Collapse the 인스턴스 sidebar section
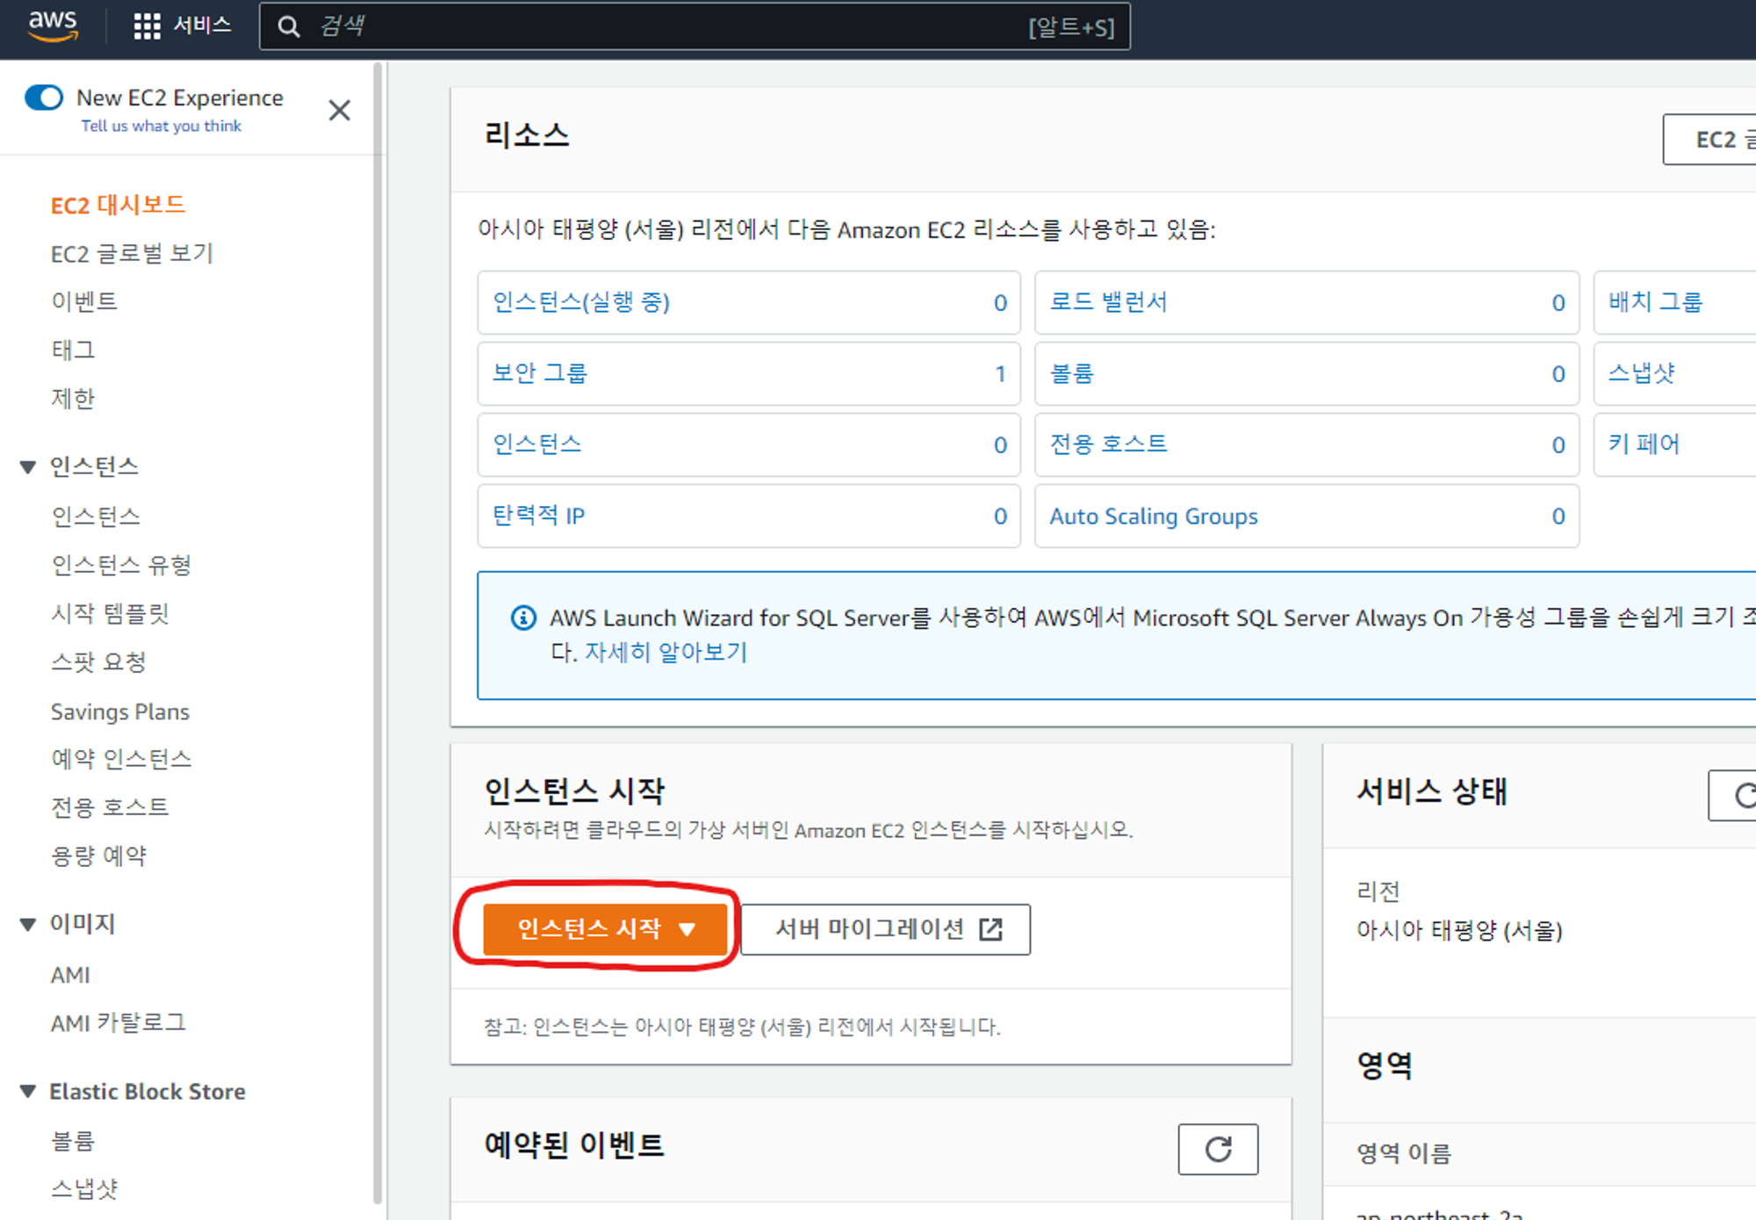Image resolution: width=1756 pixels, height=1220 pixels. click(28, 466)
